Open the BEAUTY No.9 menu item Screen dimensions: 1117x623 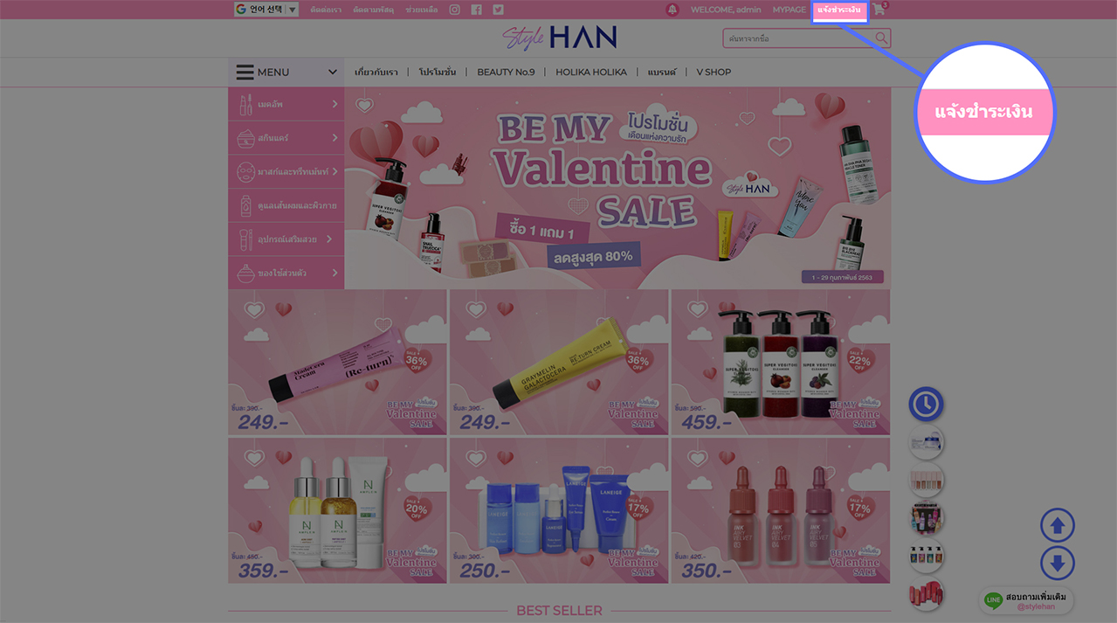506,73
